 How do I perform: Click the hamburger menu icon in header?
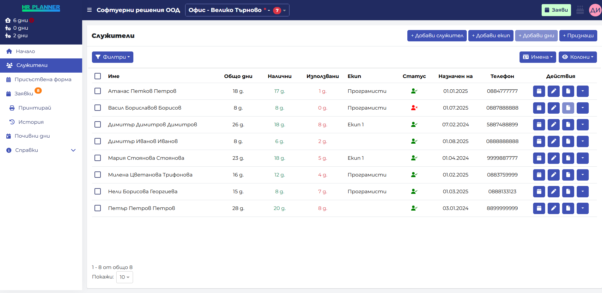[x=89, y=10]
